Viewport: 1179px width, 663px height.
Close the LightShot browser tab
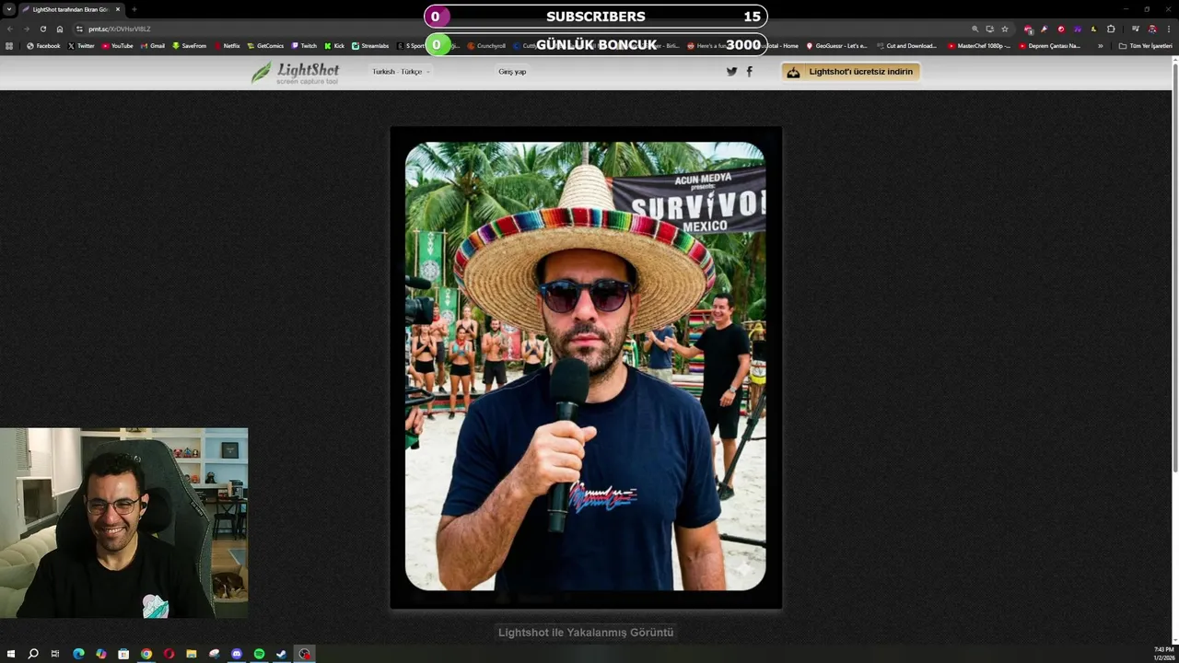pyautogui.click(x=118, y=9)
